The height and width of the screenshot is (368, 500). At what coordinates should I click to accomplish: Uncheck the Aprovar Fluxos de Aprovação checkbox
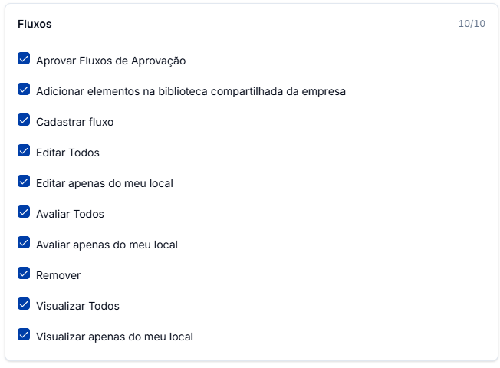24,59
